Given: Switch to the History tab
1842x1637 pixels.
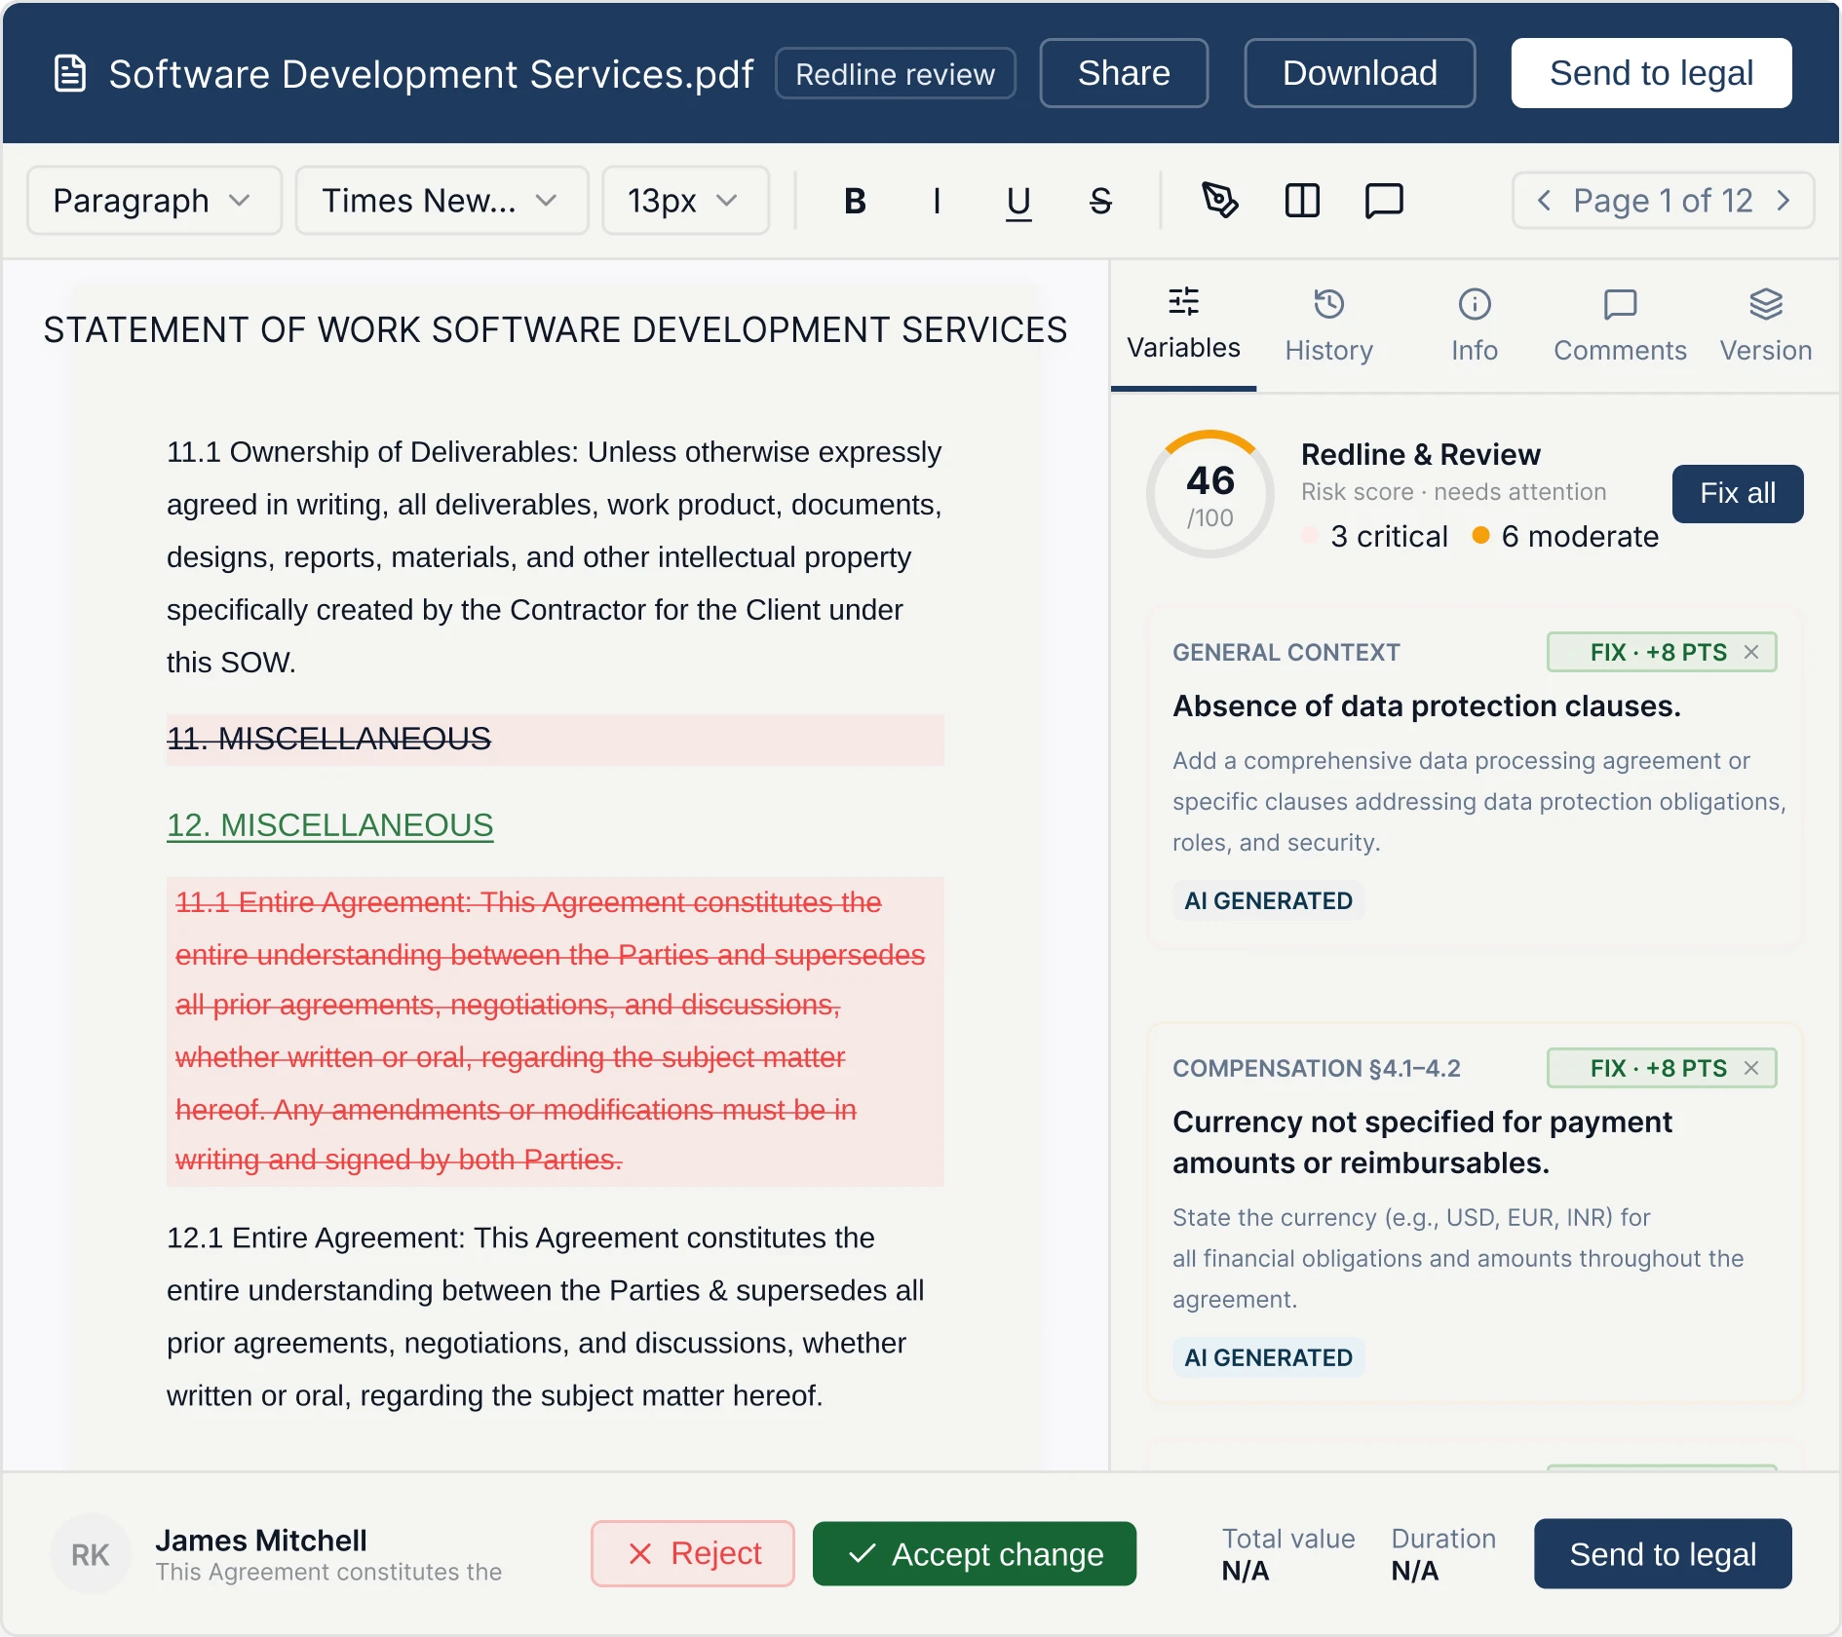Looking at the screenshot, I should [1328, 325].
